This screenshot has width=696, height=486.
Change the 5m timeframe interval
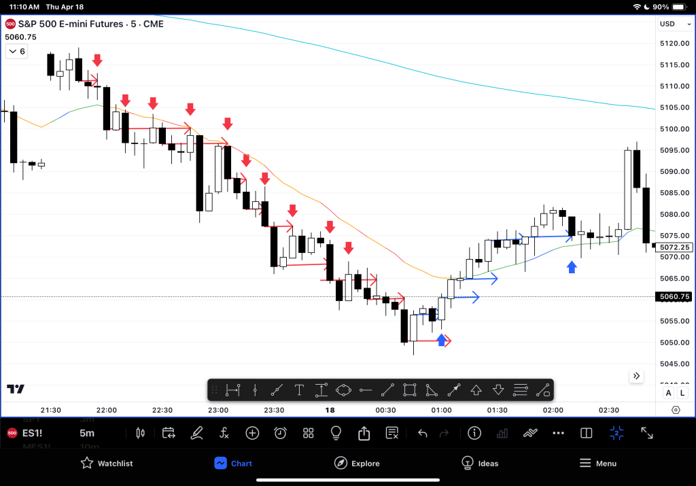[87, 433]
